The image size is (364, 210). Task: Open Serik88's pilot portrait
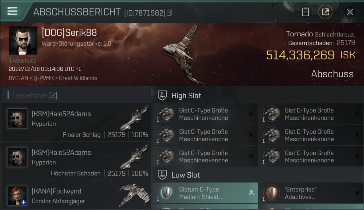pos(23,41)
